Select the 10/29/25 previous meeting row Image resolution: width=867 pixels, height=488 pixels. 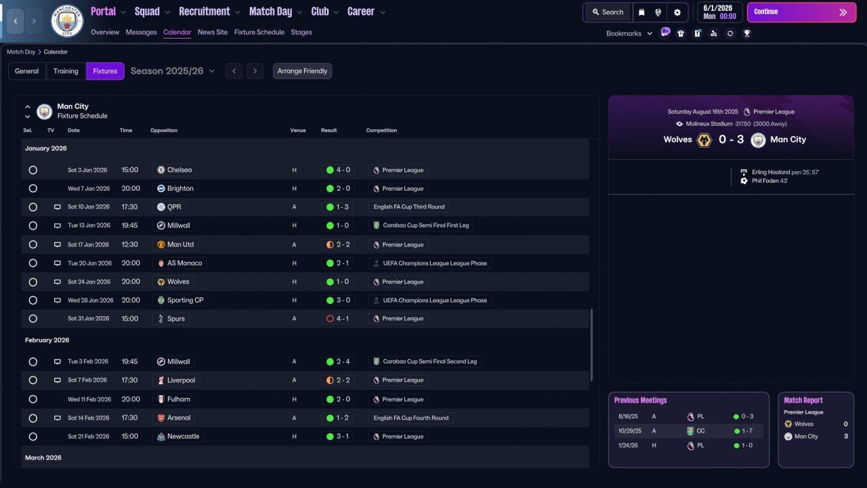(x=689, y=431)
